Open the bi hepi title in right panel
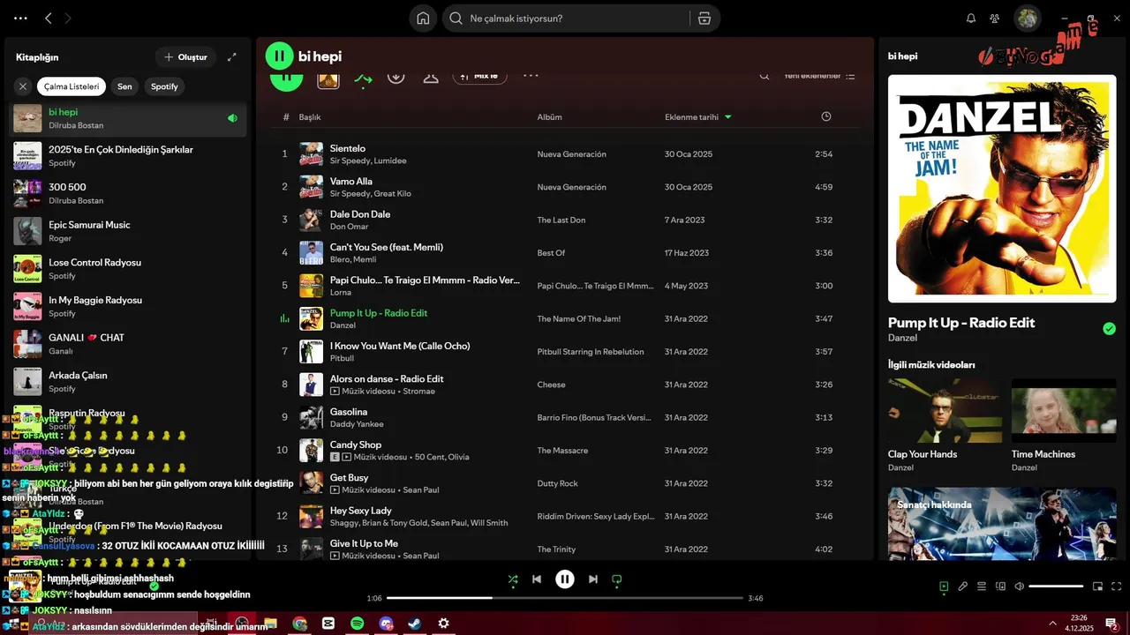This screenshot has height=635, width=1130. 902,56
